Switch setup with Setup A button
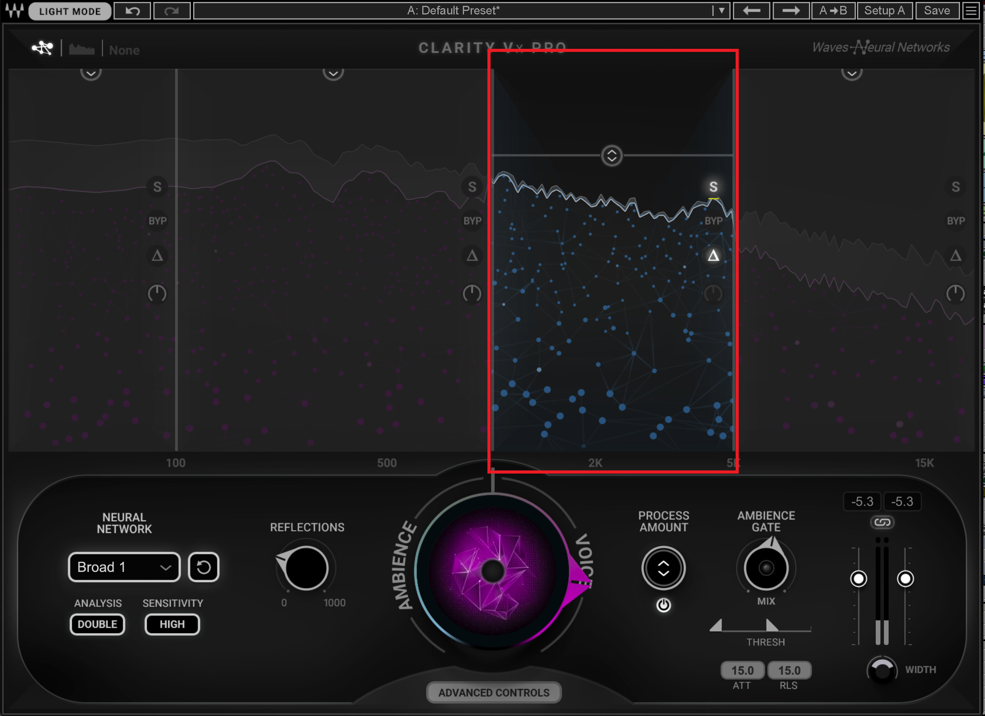 click(x=884, y=11)
